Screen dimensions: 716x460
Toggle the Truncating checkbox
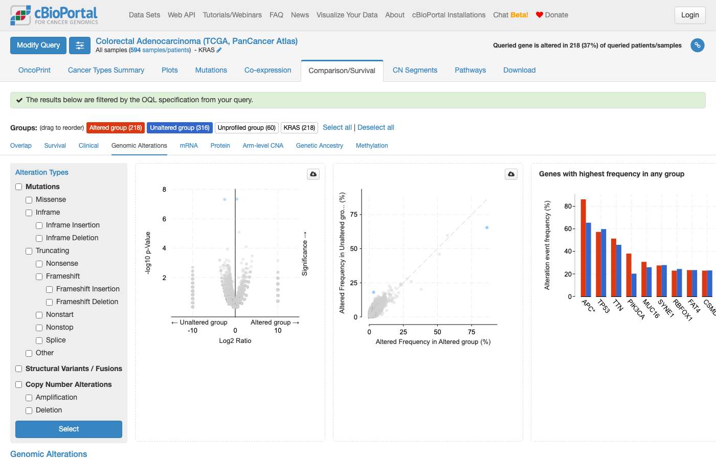[x=29, y=251]
